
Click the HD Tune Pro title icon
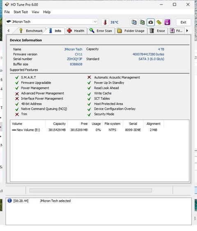[x=7, y=5]
